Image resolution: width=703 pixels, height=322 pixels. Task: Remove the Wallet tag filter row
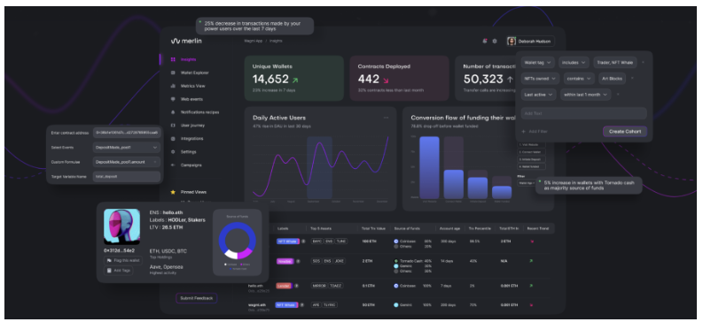coord(643,63)
